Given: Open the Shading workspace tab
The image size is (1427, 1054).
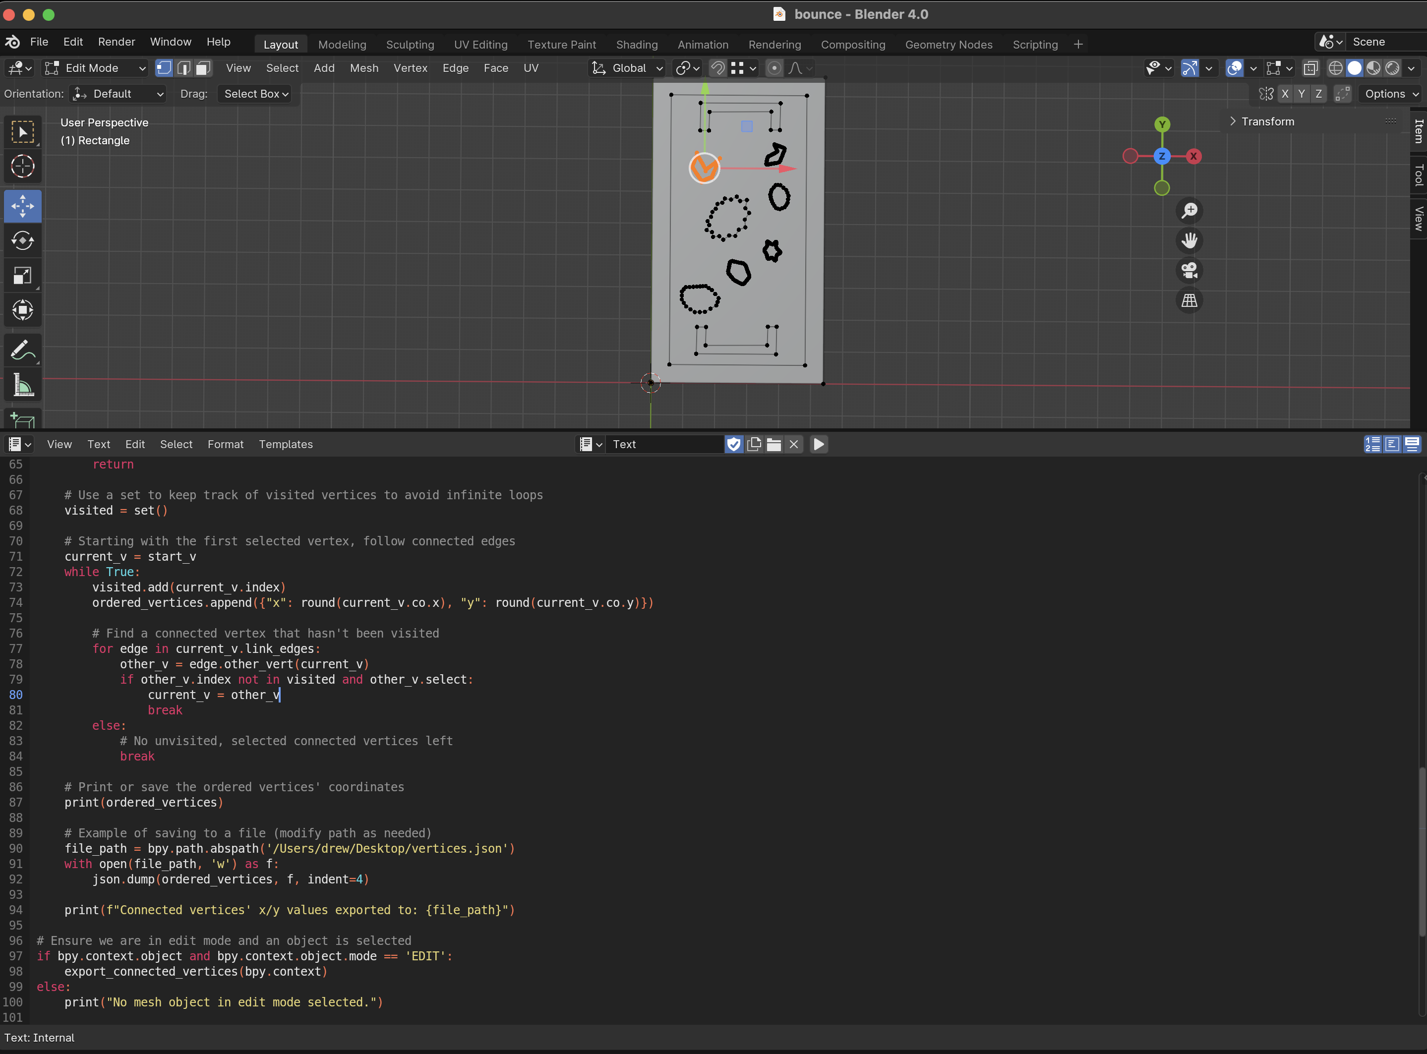Looking at the screenshot, I should click(x=636, y=44).
